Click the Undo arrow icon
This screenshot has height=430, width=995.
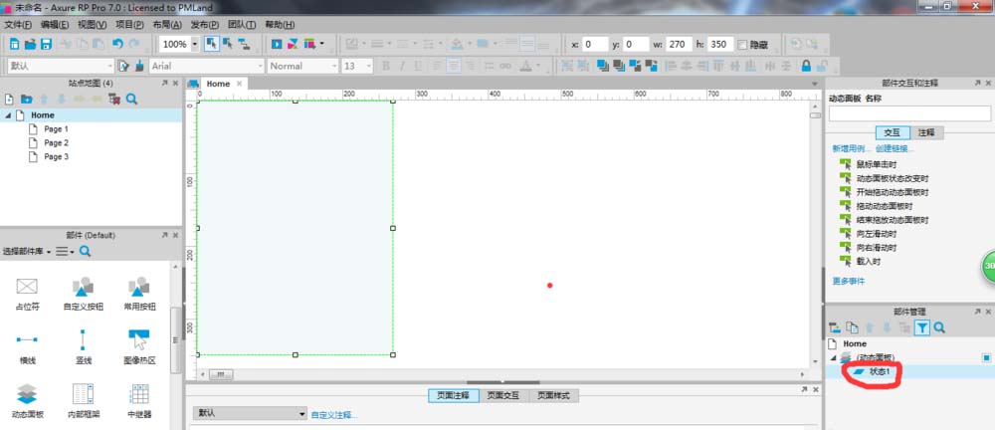(x=118, y=44)
